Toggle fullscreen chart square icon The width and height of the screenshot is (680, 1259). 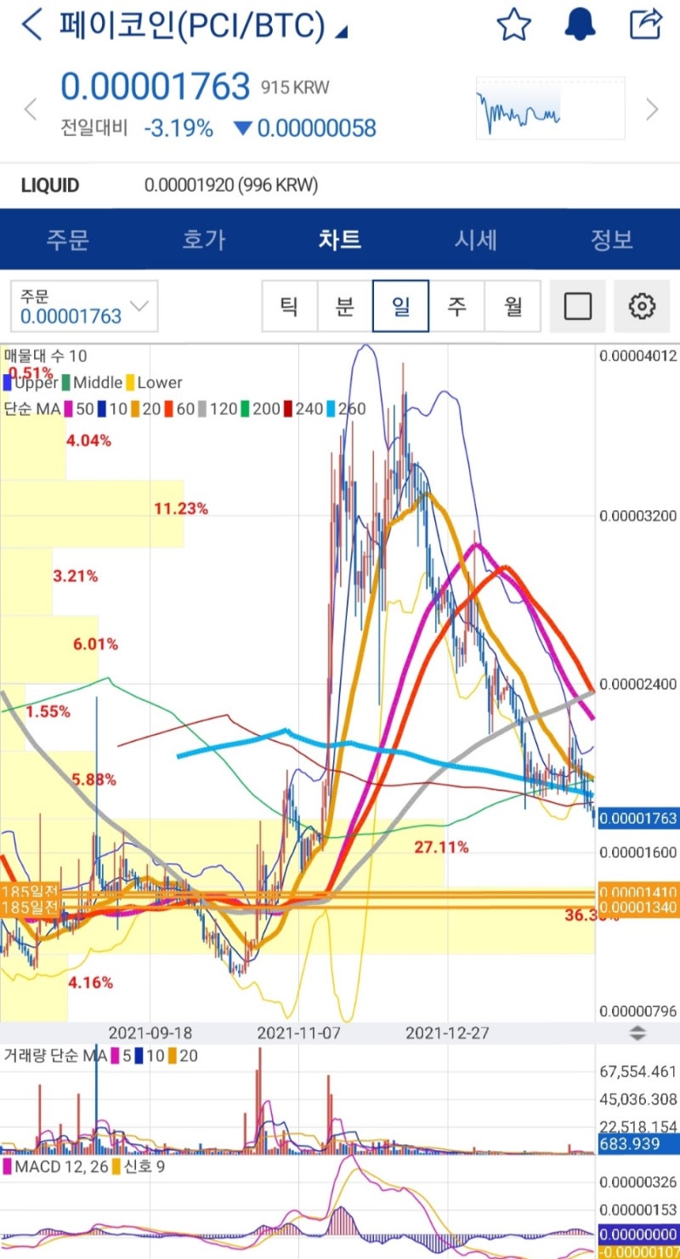coord(578,305)
